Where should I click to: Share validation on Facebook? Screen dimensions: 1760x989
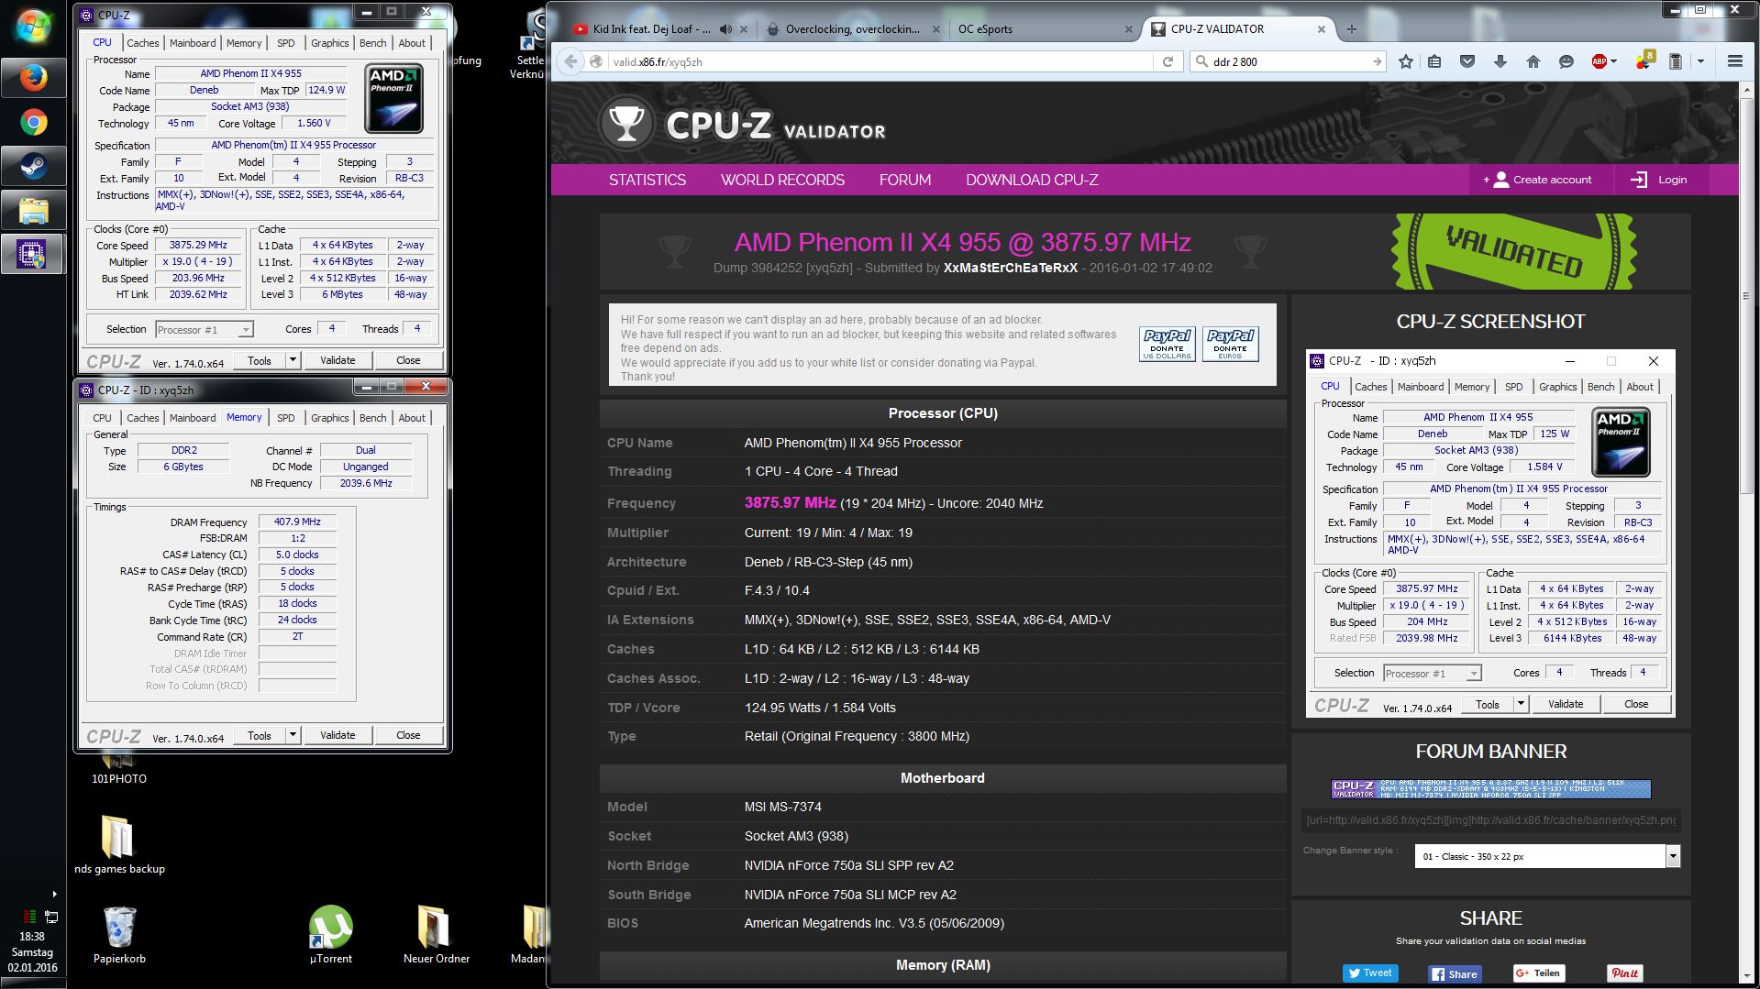1455,973
